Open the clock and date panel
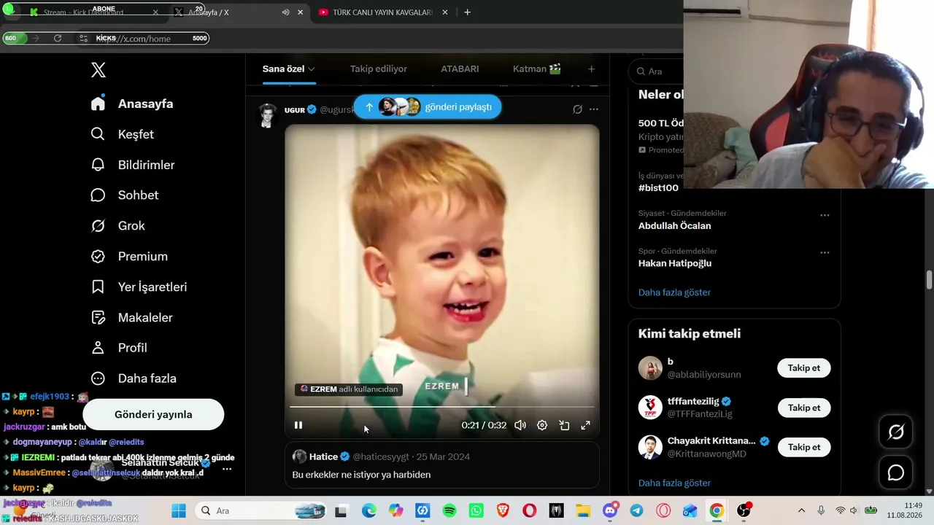Viewport: 934px width, 525px height. (904, 510)
